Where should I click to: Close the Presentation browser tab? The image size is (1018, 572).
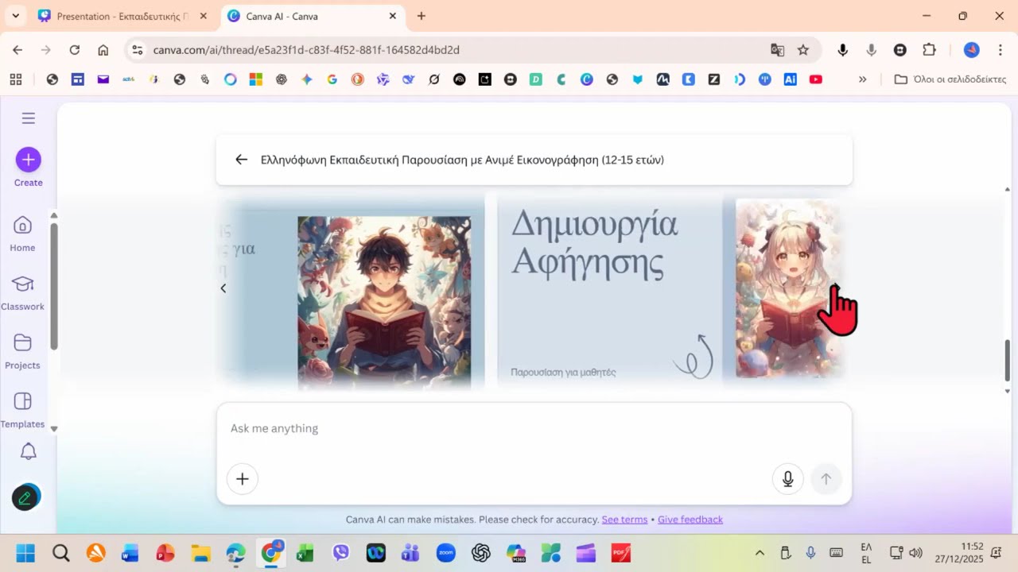click(x=204, y=16)
